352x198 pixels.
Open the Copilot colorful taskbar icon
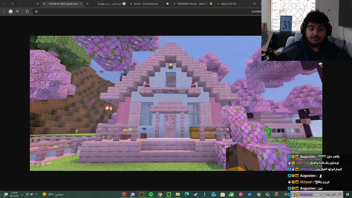click(x=268, y=194)
